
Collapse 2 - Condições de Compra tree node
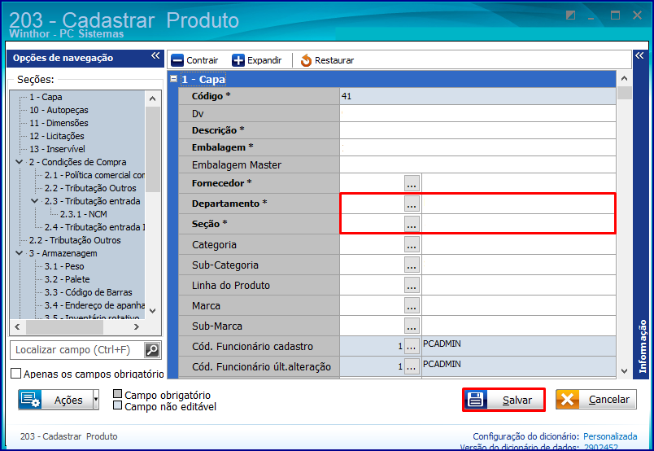tap(20, 162)
